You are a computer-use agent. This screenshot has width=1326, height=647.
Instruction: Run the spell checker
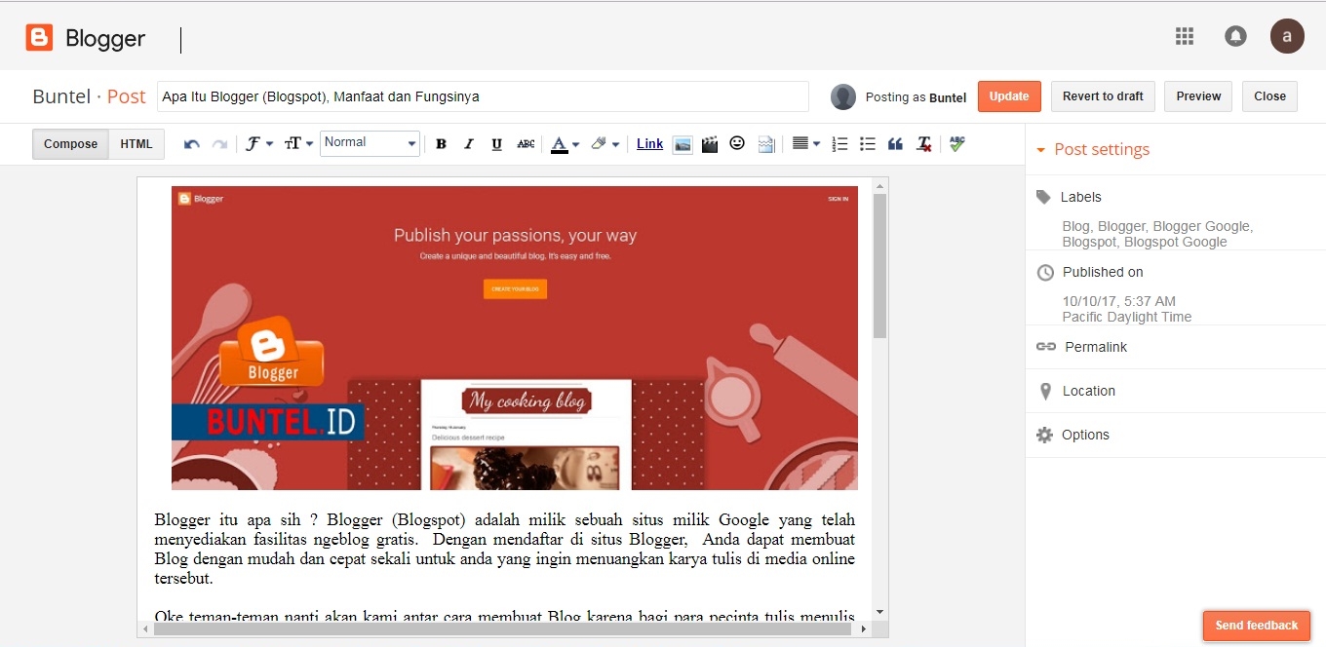tap(956, 143)
